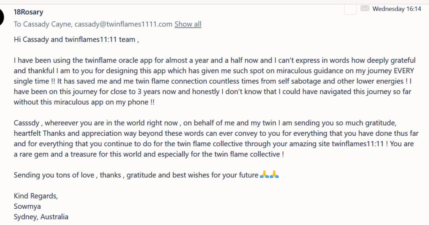
Task: Click the praying hands emoji
Action: (269, 175)
